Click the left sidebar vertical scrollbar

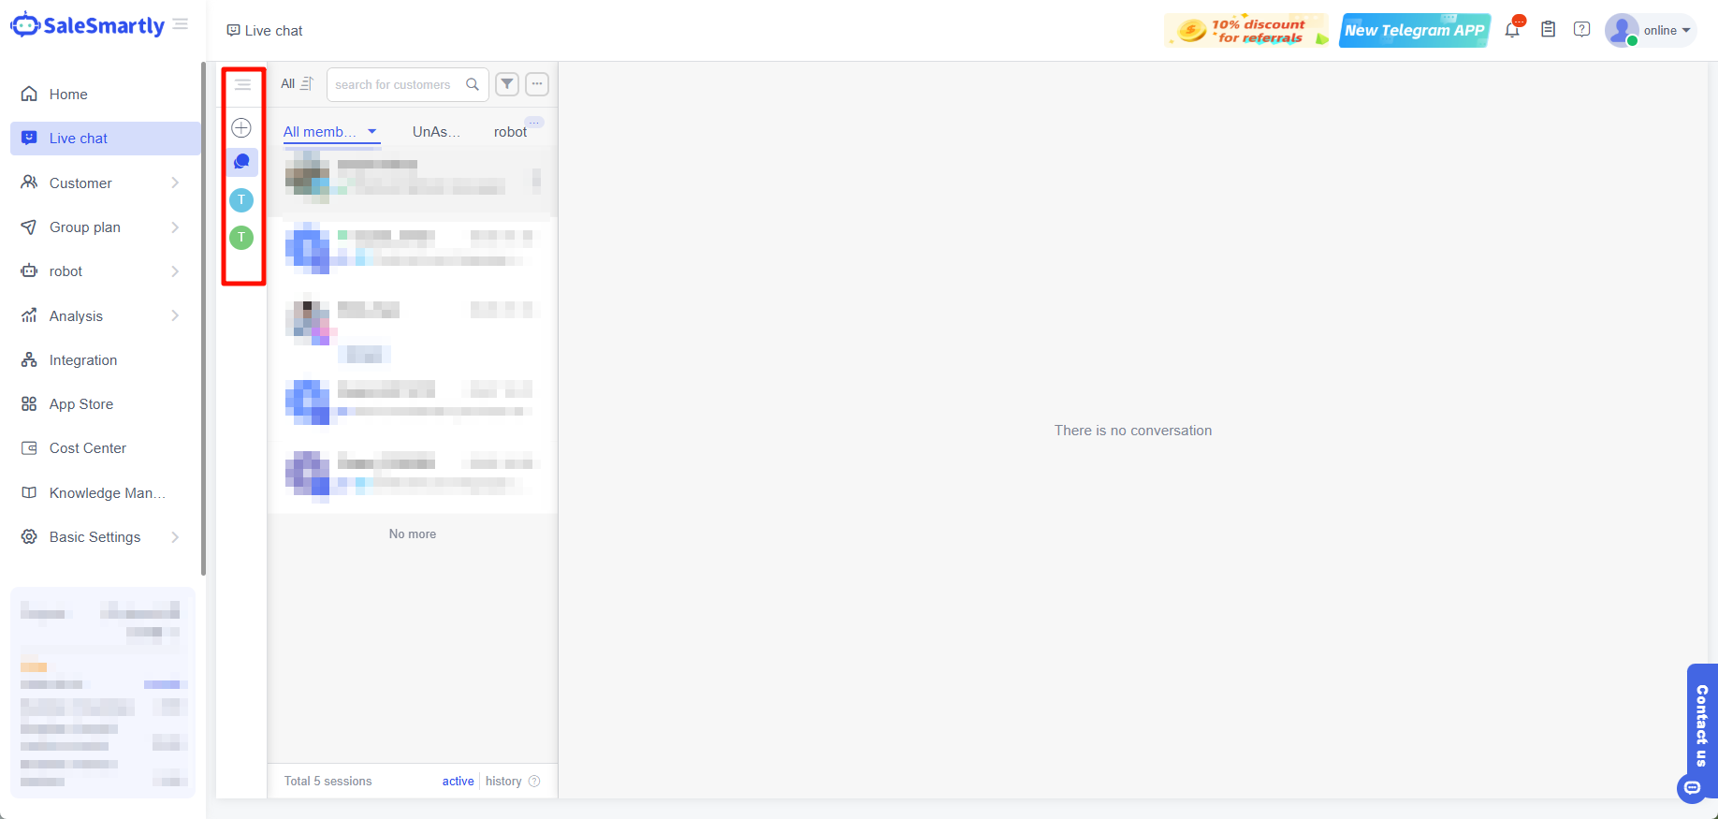[203, 318]
